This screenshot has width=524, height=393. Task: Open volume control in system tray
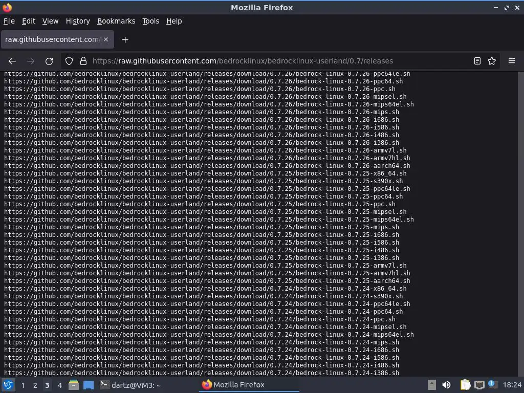(446, 385)
